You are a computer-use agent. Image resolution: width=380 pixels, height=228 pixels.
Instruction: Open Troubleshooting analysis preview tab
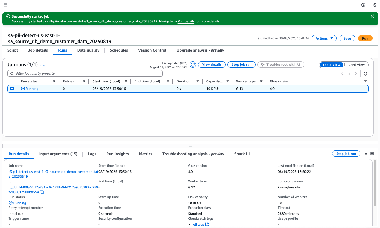[193, 154]
